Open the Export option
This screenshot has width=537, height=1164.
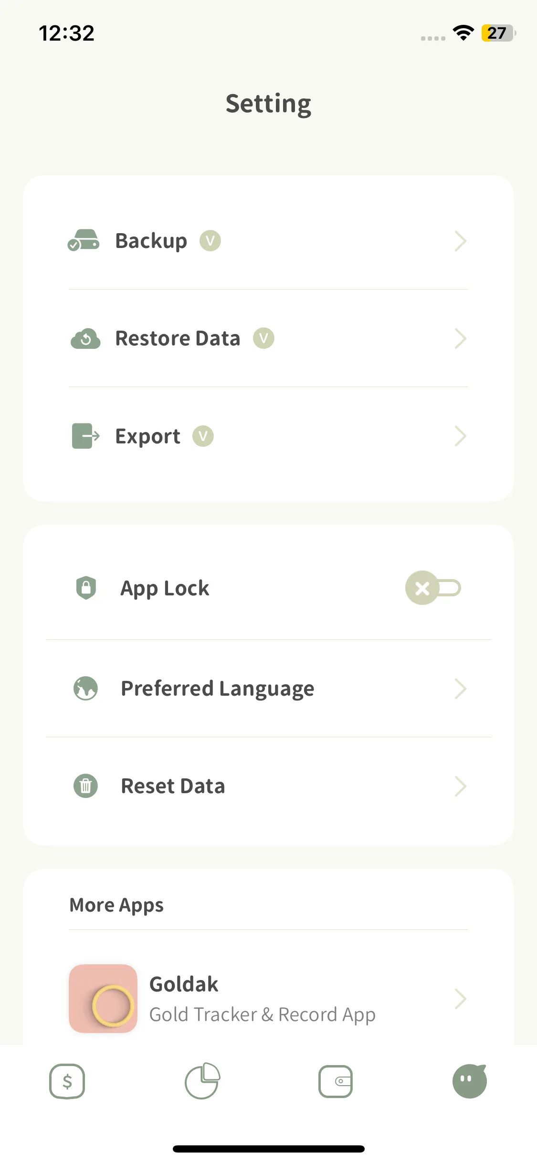point(148,436)
